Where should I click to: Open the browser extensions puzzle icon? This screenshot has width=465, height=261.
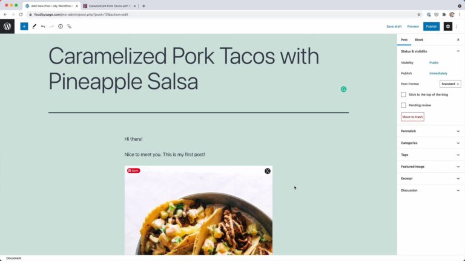click(444, 14)
